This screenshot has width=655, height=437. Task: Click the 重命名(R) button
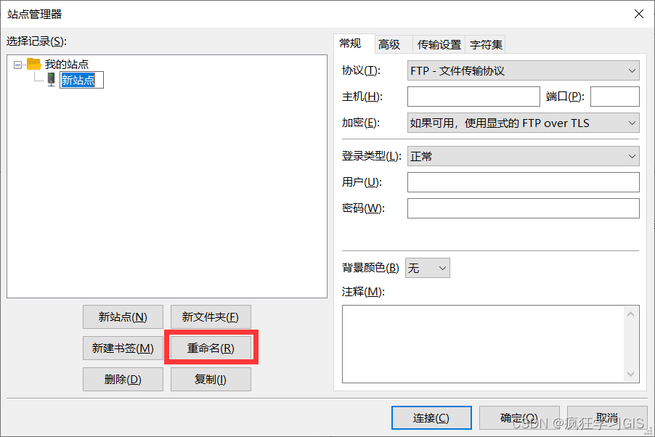pyautogui.click(x=211, y=348)
